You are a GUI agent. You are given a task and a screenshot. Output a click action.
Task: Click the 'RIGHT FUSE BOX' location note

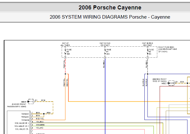(x=167, y=49)
